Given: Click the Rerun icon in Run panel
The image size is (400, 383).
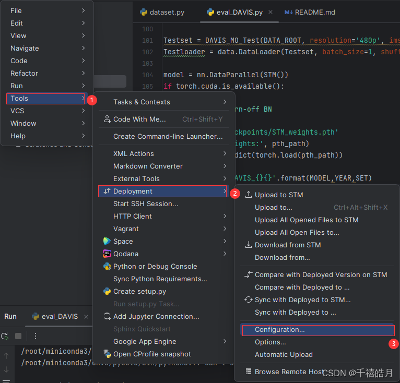Looking at the screenshot, I should click(5, 336).
